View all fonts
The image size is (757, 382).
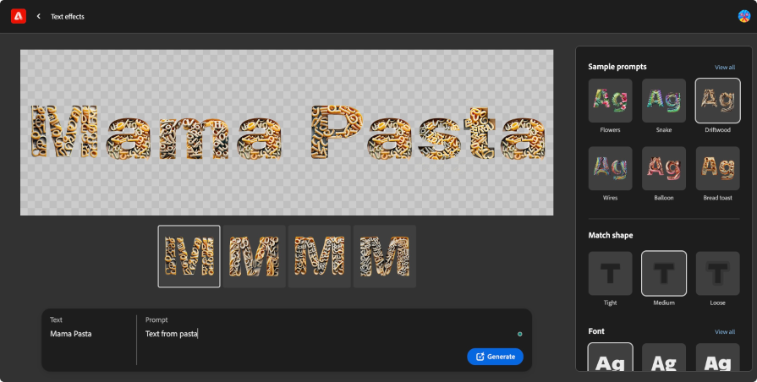pos(724,331)
